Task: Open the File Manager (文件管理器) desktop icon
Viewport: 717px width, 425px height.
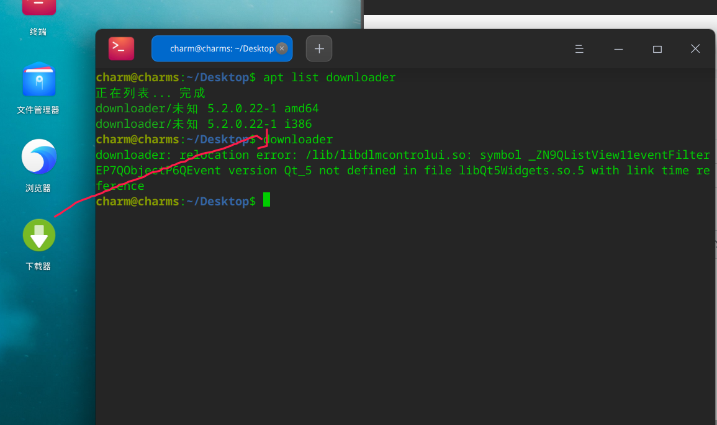Action: pyautogui.click(x=39, y=80)
